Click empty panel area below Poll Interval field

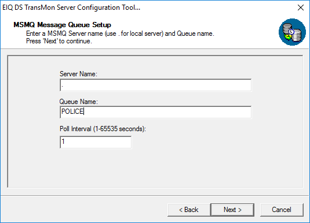[156, 168]
